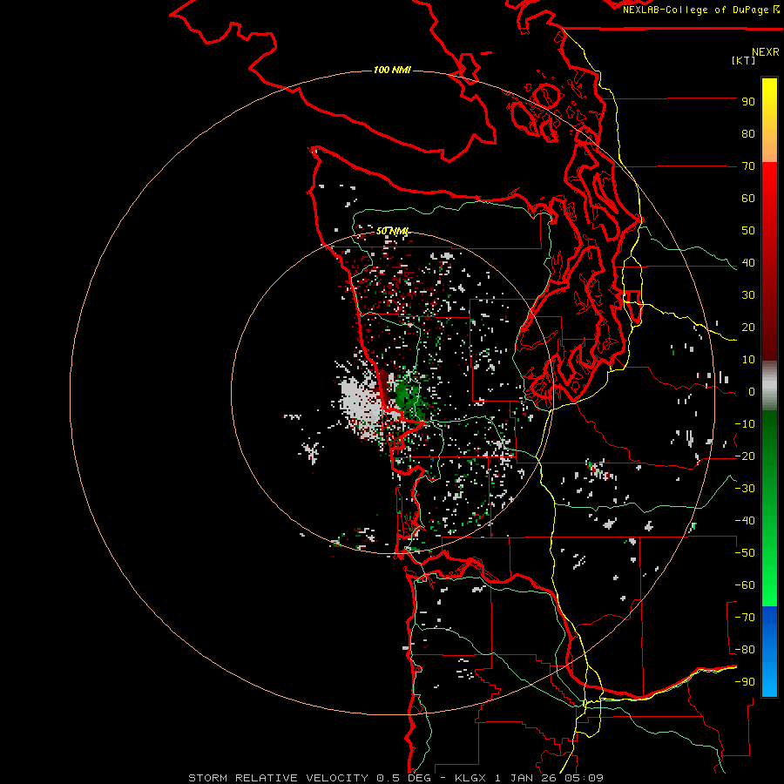Click the 100 NMI range ring label
The height and width of the screenshot is (784, 784).
tap(392, 70)
